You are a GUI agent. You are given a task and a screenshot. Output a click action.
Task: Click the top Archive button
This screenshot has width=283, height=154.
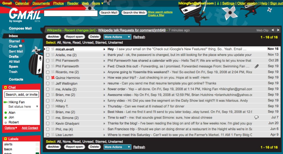click(x=53, y=37)
